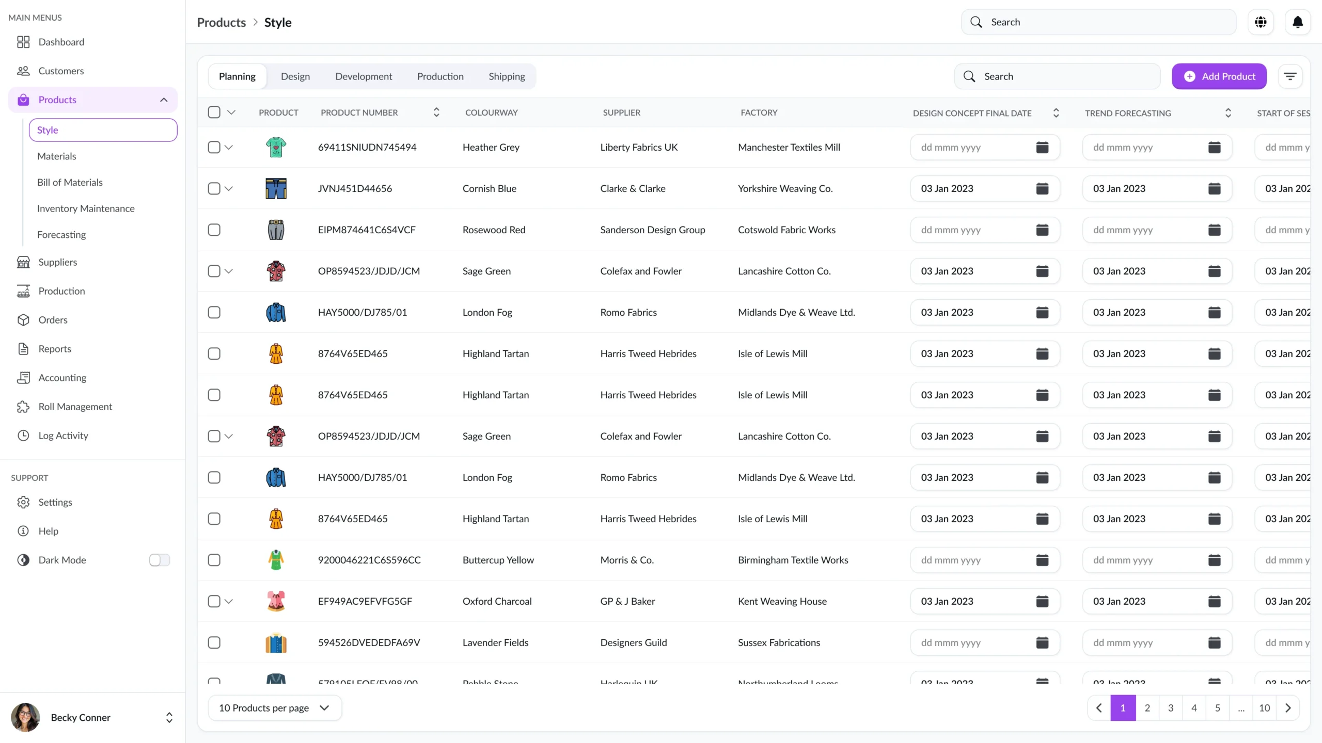Viewport: 1322px width, 743px height.
Task: Click the Add Product button
Action: click(x=1219, y=76)
